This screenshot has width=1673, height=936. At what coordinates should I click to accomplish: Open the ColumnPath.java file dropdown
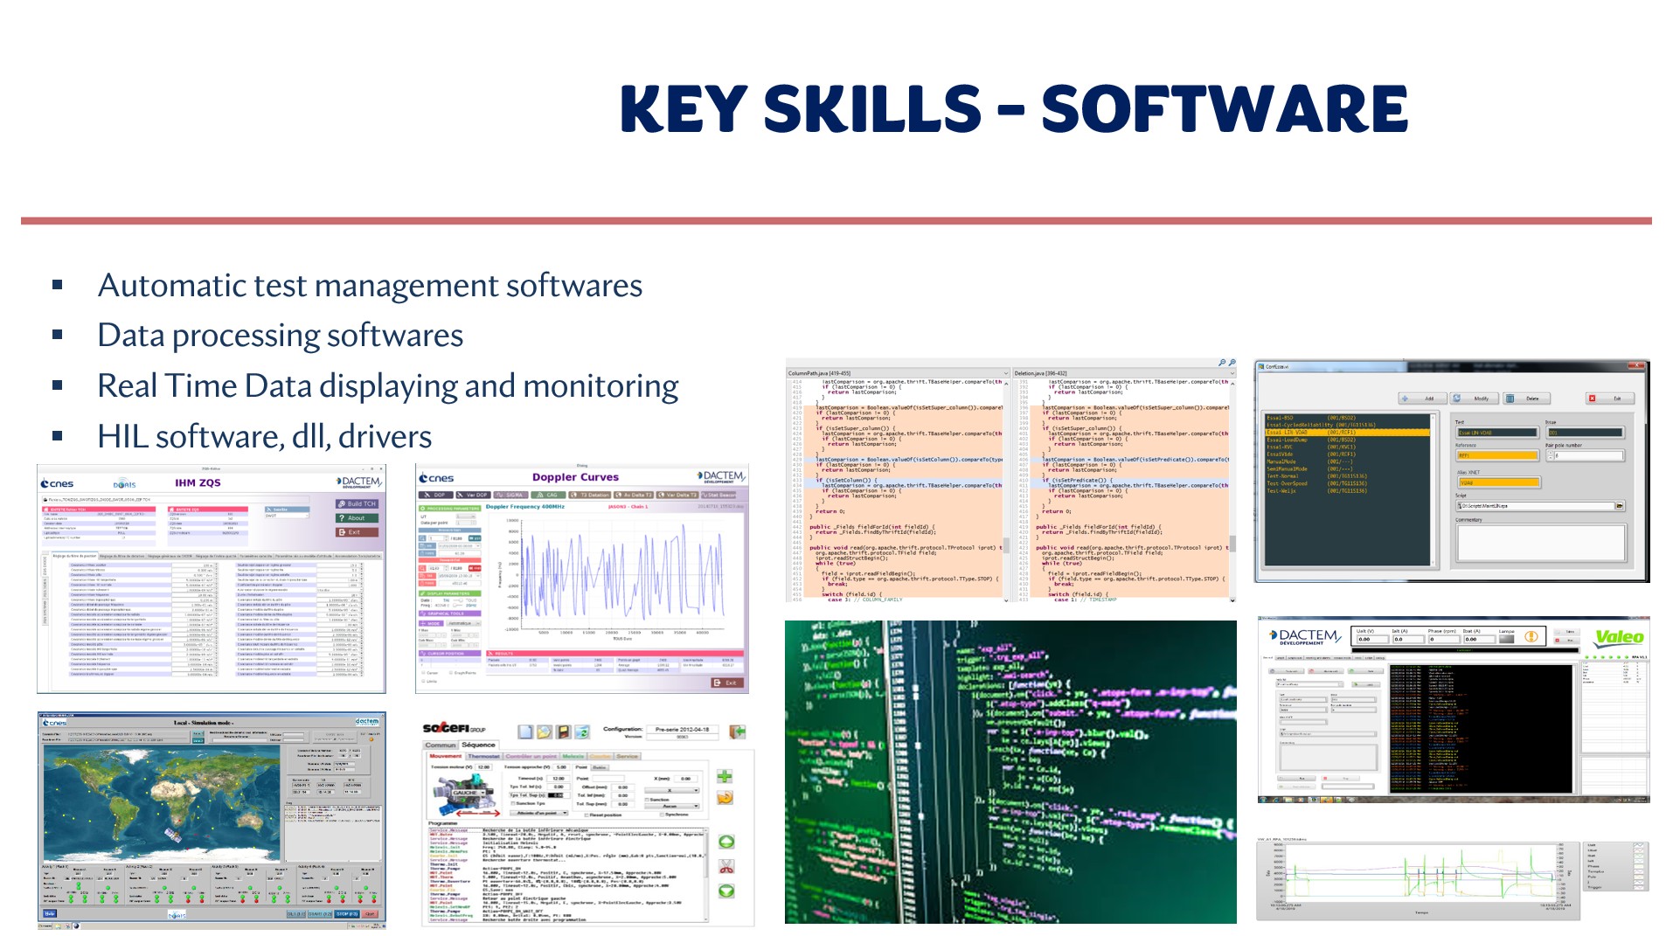coord(1005,373)
